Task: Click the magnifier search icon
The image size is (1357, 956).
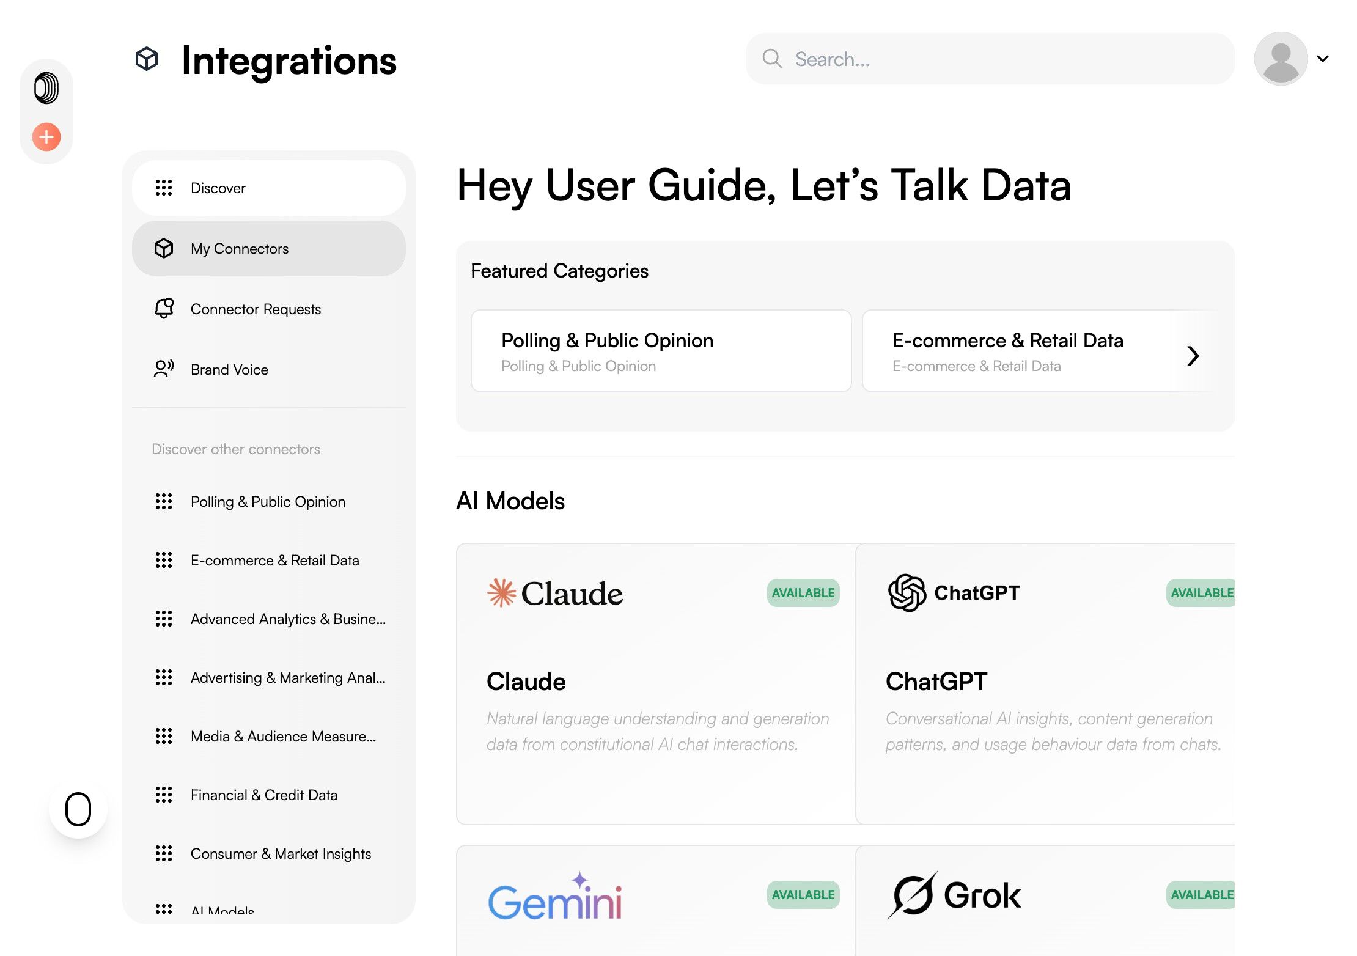Action: coord(772,59)
